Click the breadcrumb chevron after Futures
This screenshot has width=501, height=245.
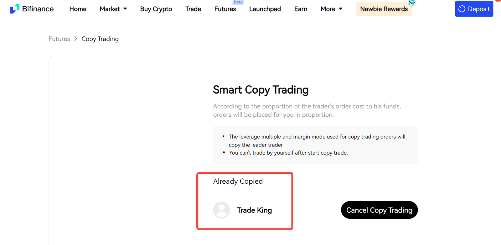tap(75, 39)
